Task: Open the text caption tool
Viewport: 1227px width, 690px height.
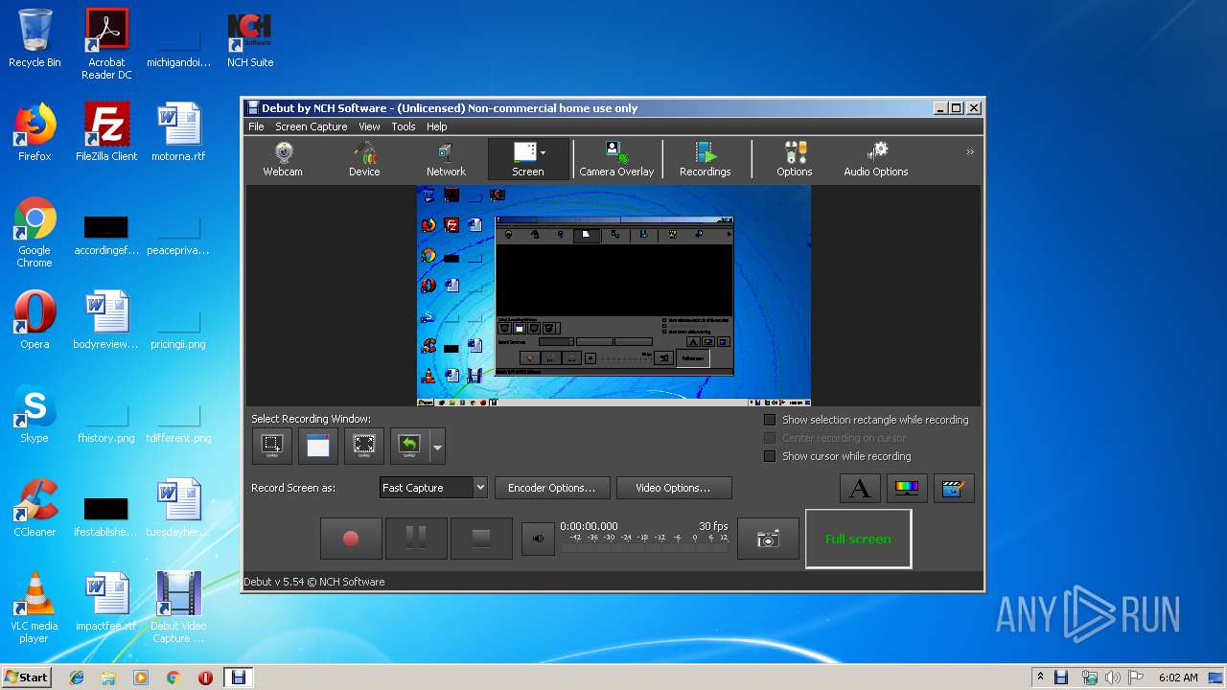Action: pyautogui.click(x=860, y=488)
